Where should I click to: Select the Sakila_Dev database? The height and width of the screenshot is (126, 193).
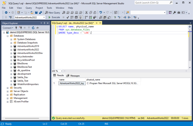(x=23, y=77)
